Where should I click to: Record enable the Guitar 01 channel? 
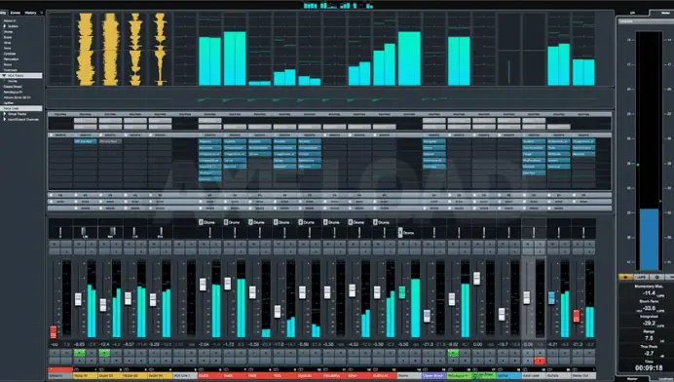pyautogui.click(x=92, y=361)
